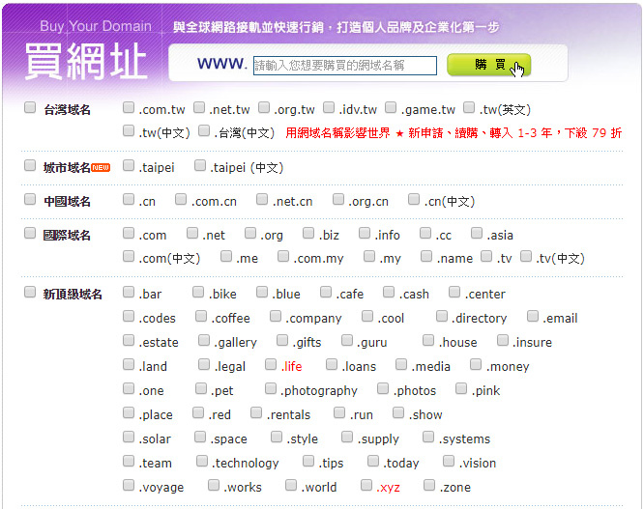Screen dimensions: 644x509
Task: Check the .voyage option
Action: [129, 486]
